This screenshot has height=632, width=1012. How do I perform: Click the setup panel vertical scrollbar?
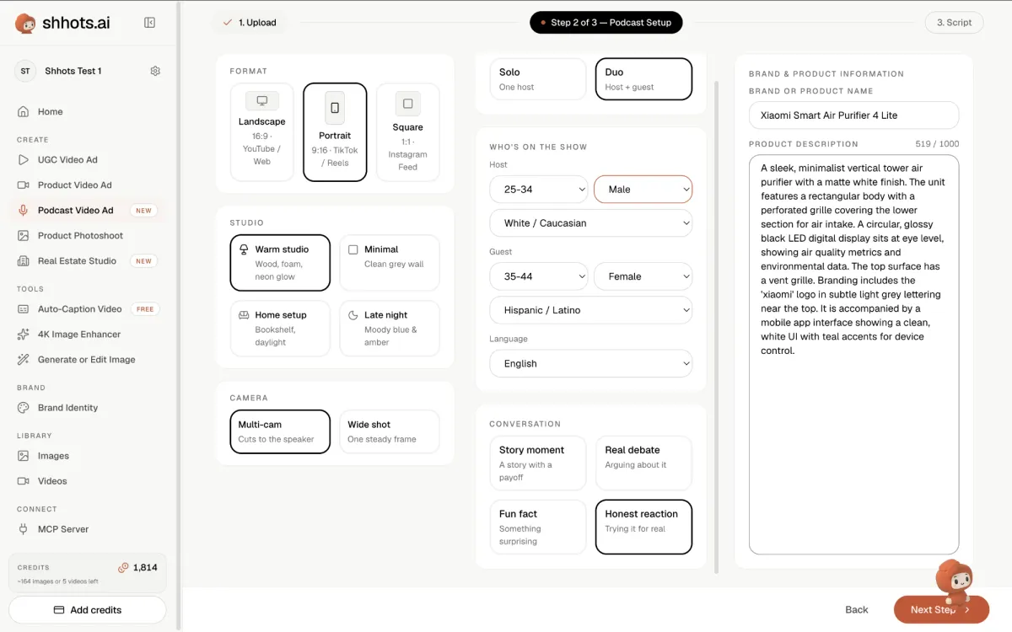[x=718, y=327]
